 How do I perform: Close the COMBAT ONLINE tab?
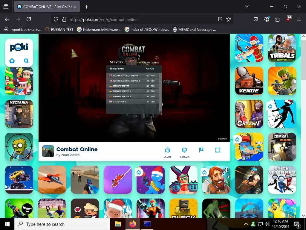coord(75,7)
